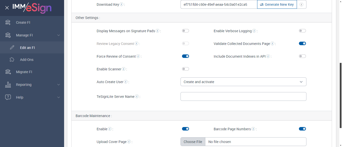Click the Migrate FI bank icon

[x=8, y=72]
